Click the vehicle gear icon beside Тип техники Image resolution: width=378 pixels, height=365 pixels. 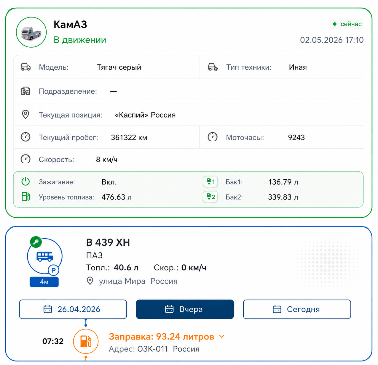tap(213, 67)
